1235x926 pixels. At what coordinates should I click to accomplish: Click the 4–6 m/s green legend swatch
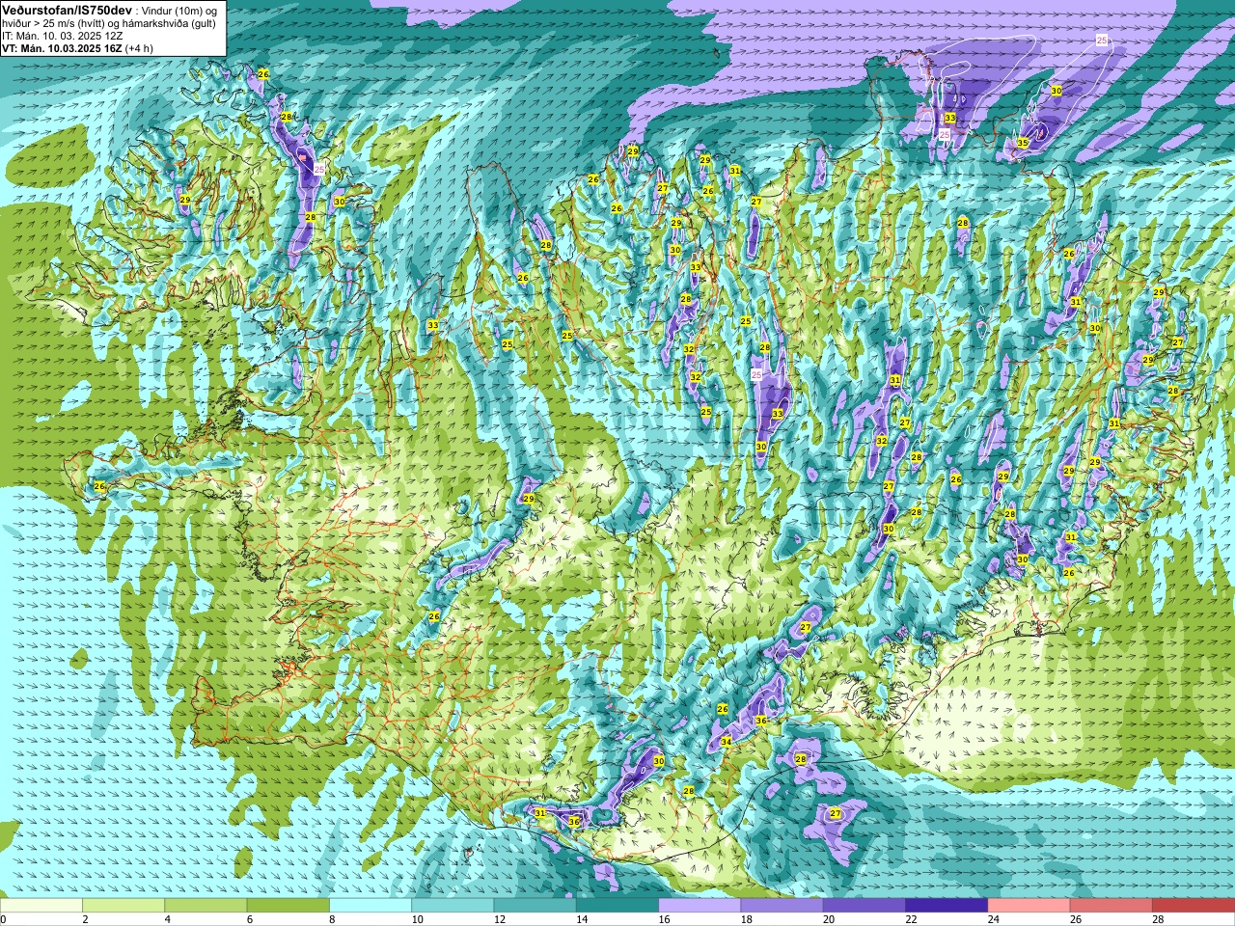point(206,905)
